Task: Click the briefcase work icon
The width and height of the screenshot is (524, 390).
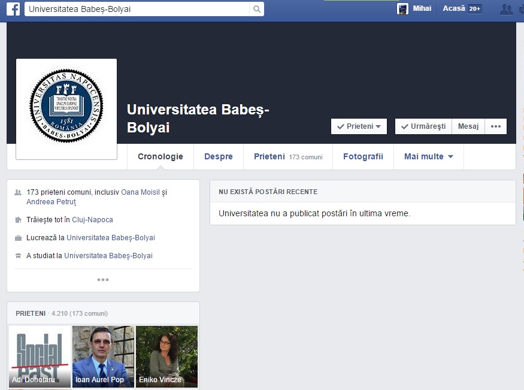Action: pos(18,238)
